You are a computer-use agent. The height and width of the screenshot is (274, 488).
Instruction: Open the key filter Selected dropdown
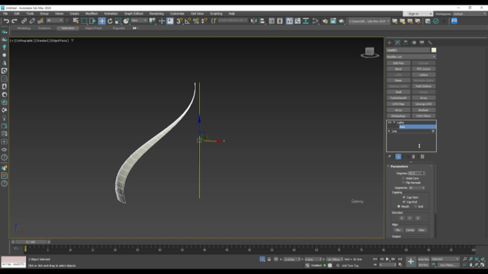[445, 259]
